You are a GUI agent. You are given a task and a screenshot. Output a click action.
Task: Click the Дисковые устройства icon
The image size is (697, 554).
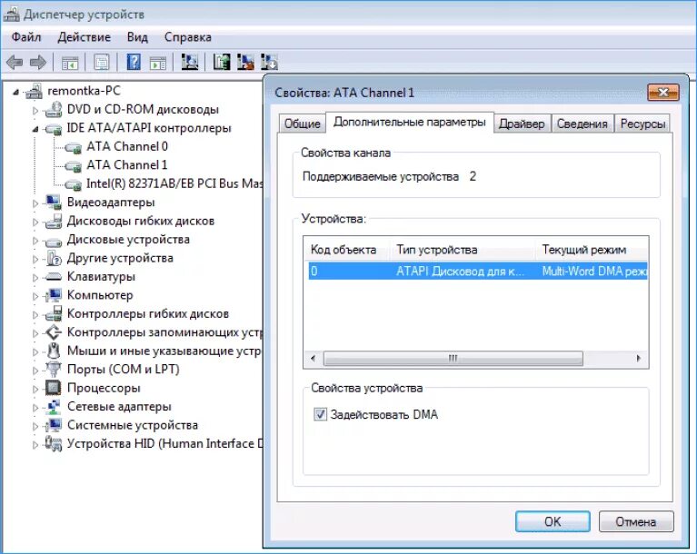click(x=54, y=242)
